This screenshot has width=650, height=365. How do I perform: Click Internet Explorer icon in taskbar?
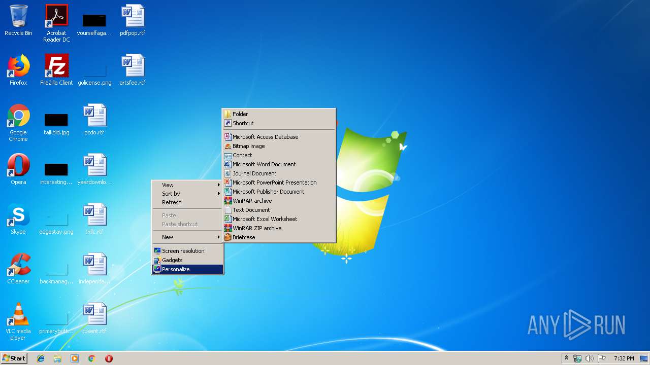pos(41,358)
